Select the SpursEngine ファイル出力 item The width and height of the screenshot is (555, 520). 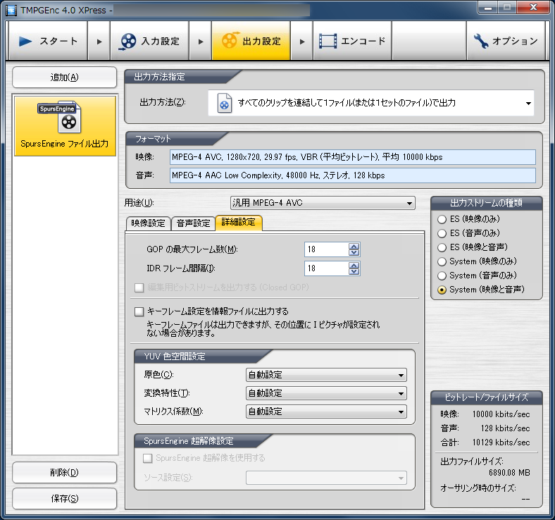(x=65, y=126)
